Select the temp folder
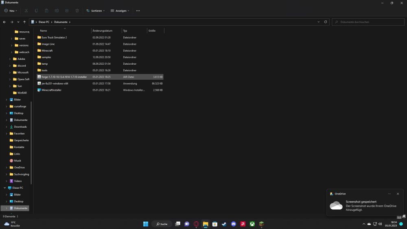The width and height of the screenshot is (407, 229). (100, 64)
